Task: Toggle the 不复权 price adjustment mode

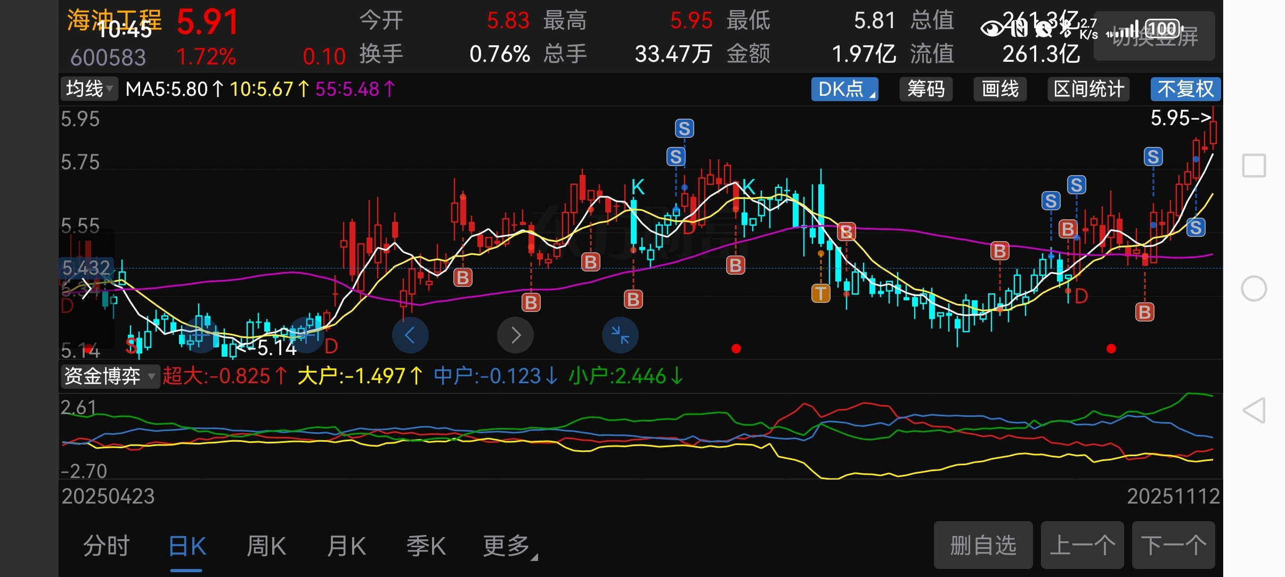Action: tap(1185, 89)
